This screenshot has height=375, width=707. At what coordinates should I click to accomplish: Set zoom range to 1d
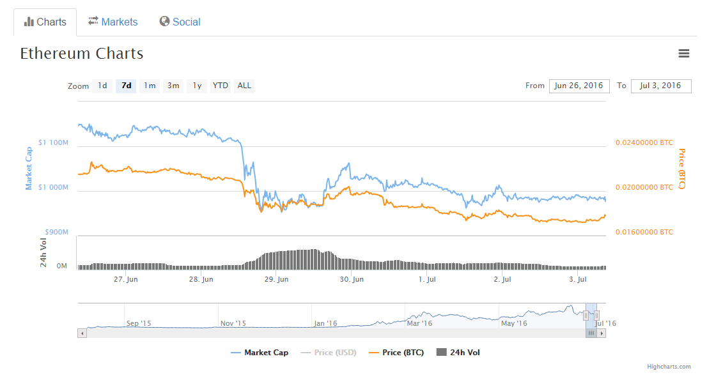(102, 86)
